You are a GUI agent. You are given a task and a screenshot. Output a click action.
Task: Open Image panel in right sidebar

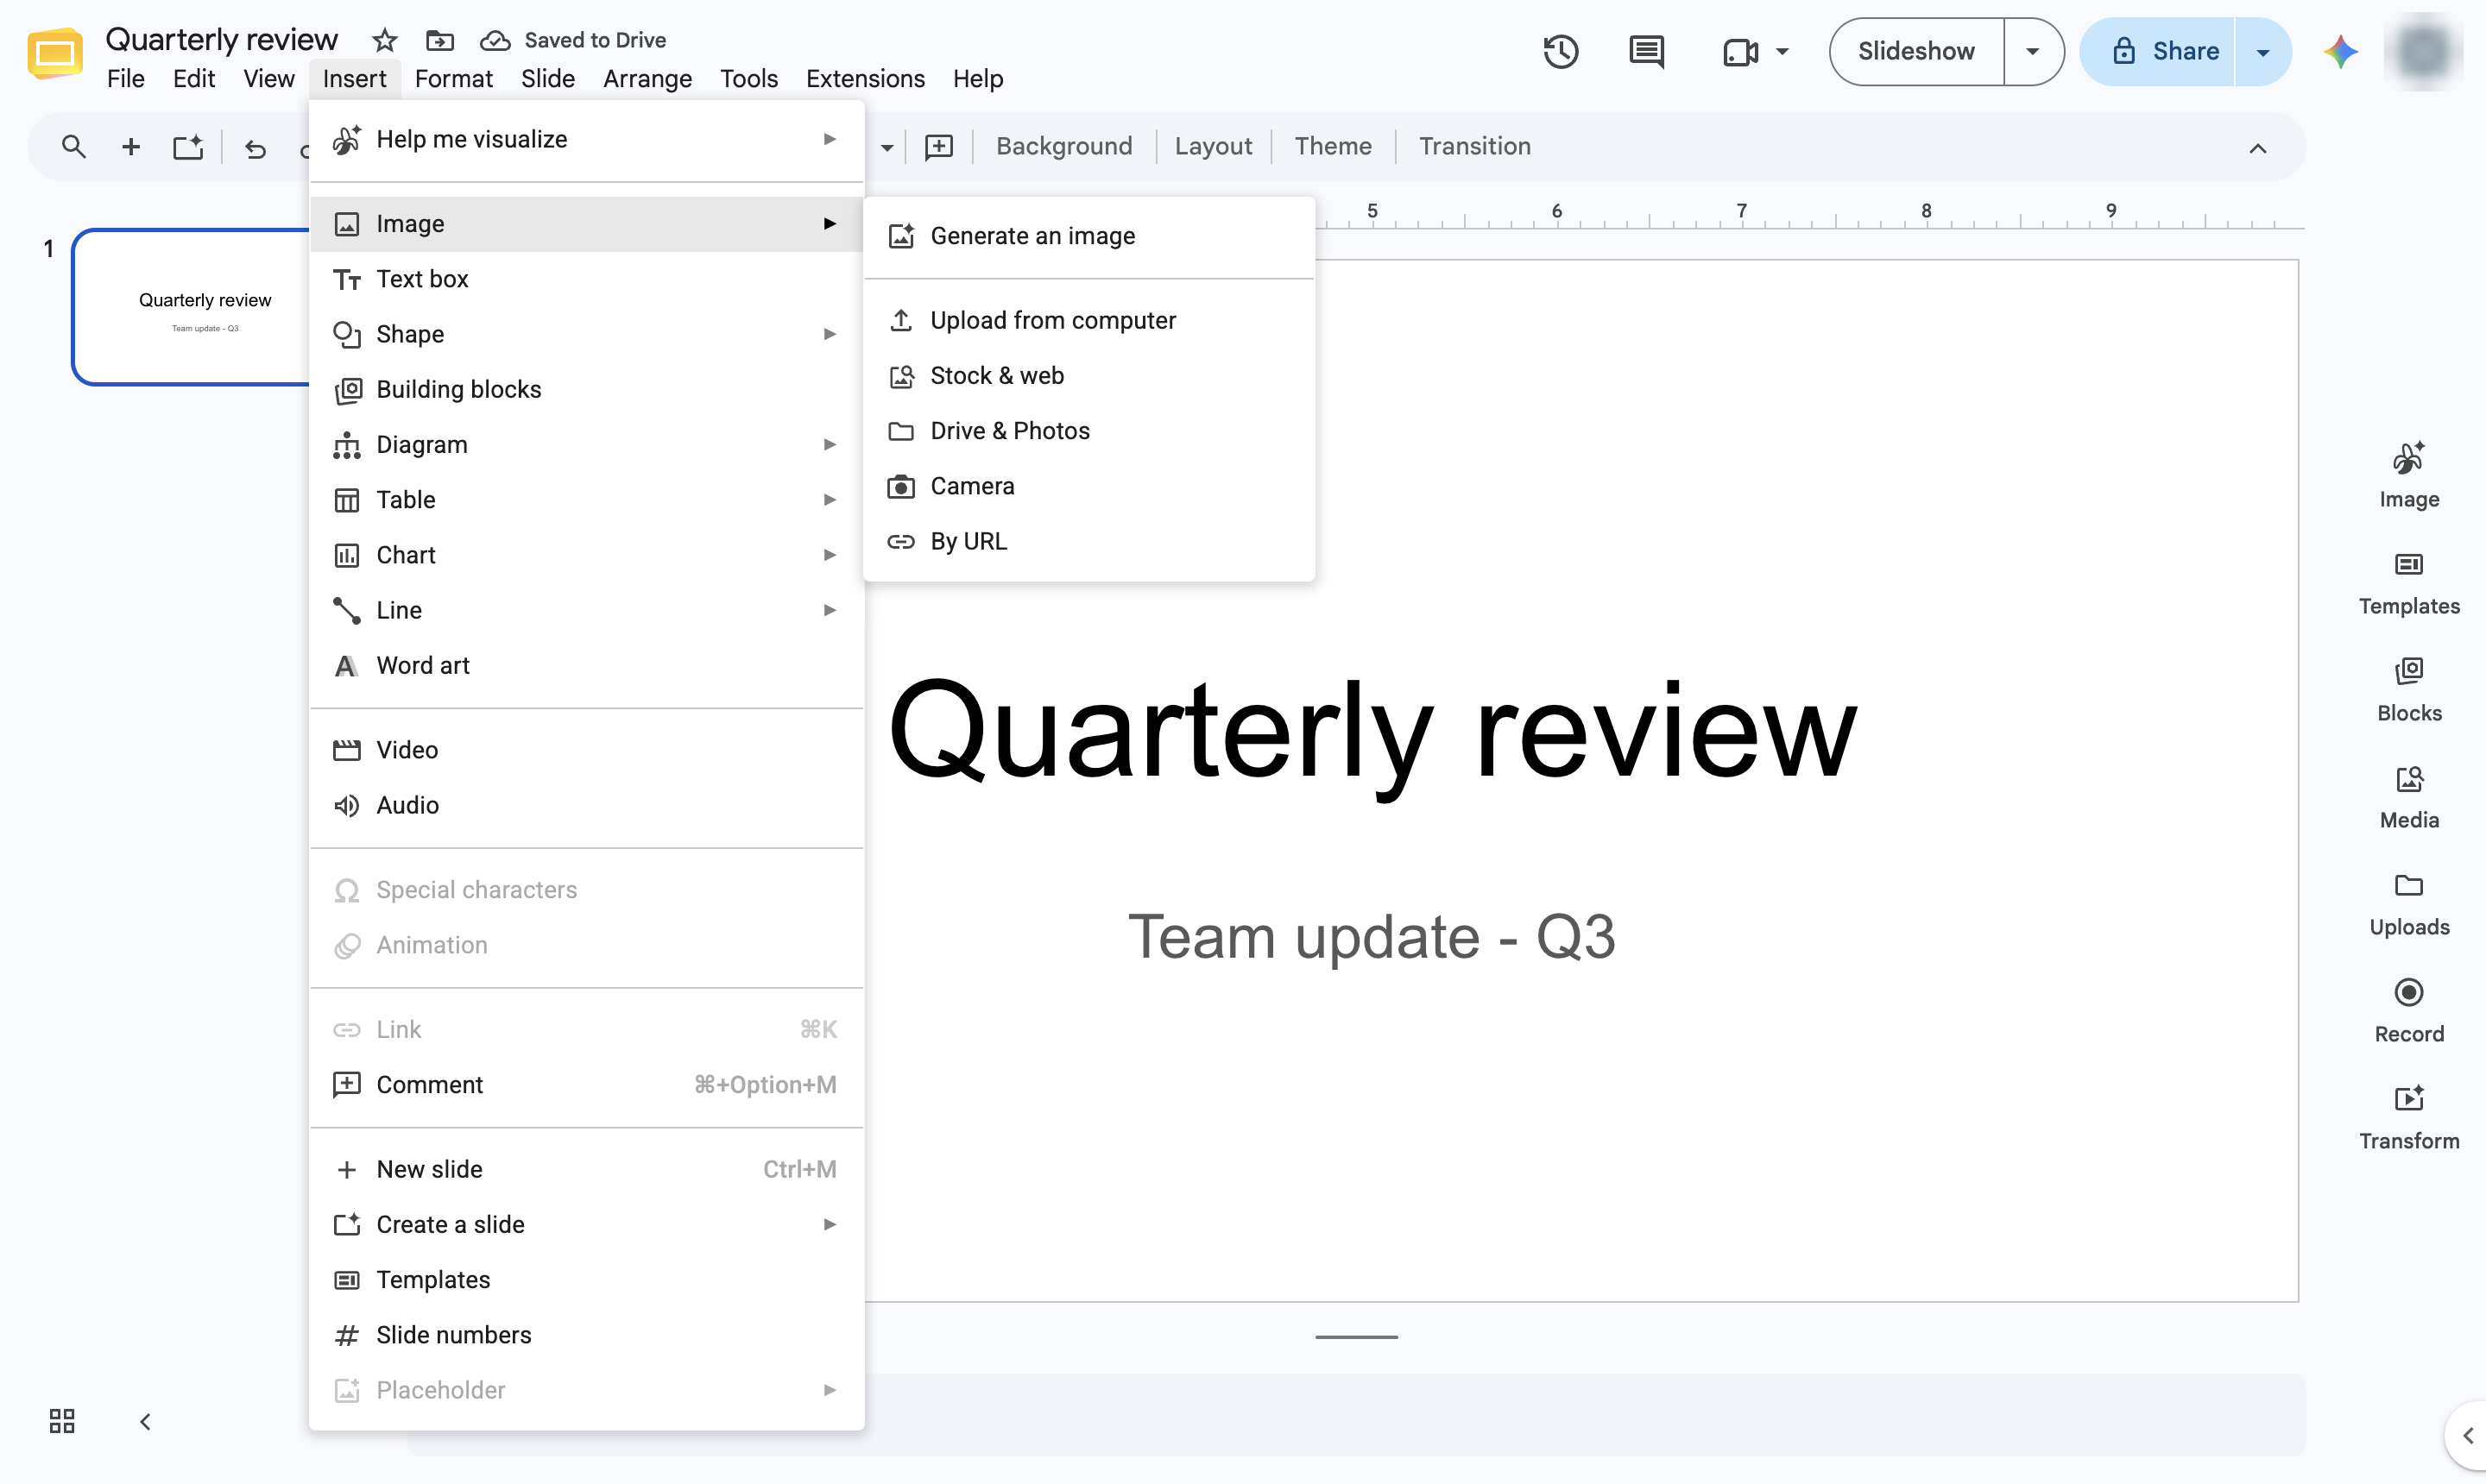pos(2409,476)
